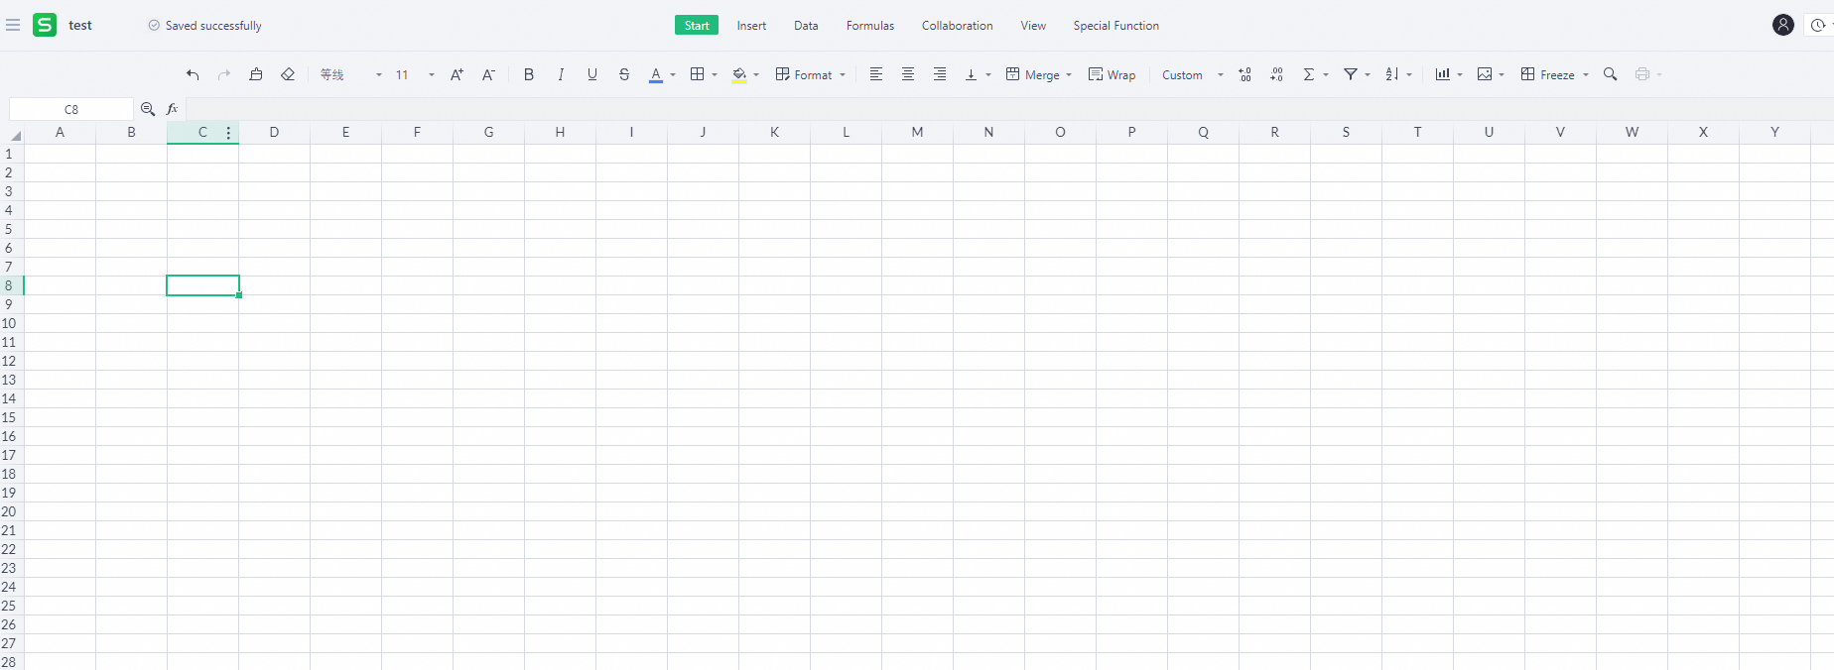Click the filter funnel icon

point(1351,74)
